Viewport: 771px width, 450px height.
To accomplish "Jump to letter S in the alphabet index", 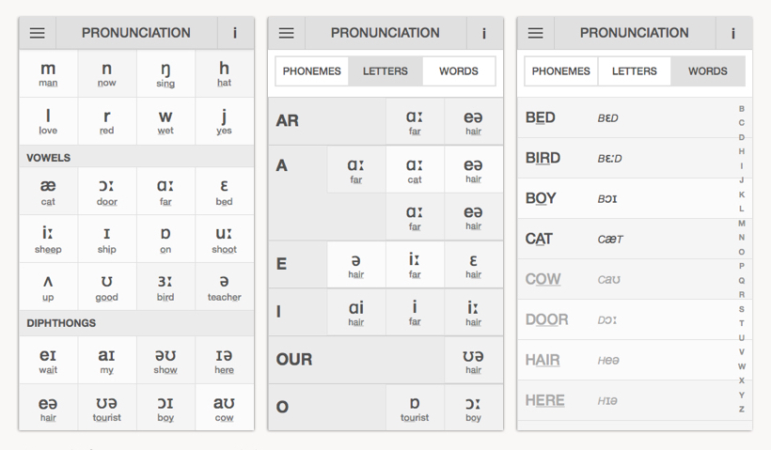I will 741,309.
